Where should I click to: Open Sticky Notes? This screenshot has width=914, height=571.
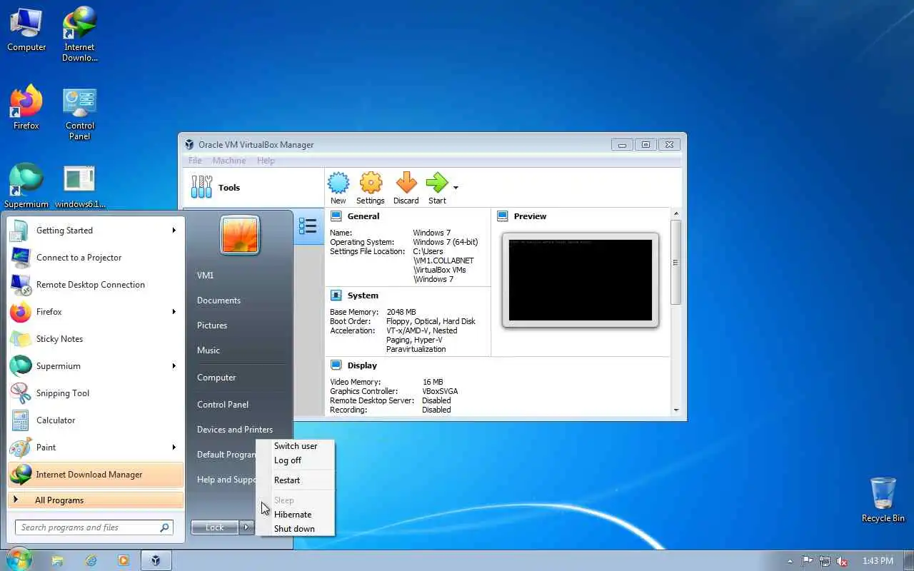pyautogui.click(x=96, y=339)
